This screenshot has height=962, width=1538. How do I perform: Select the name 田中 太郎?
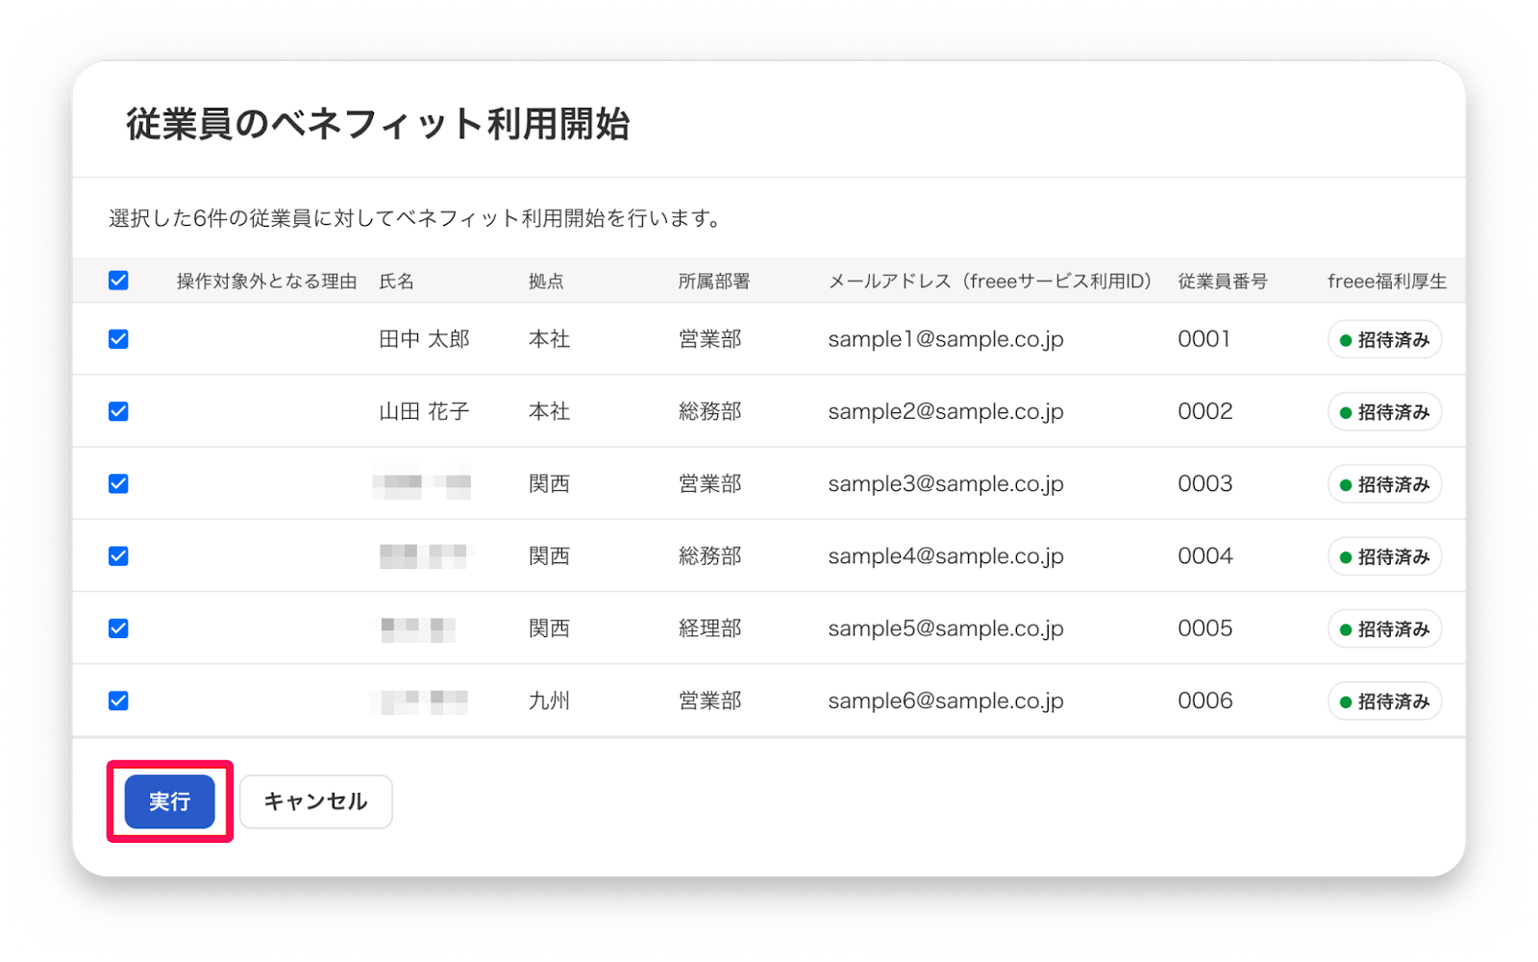tap(424, 339)
